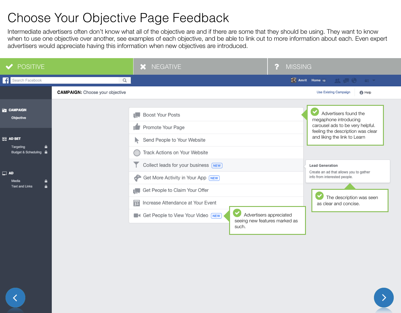
Task: Click the lock icon beside Media
Action: 46,181
